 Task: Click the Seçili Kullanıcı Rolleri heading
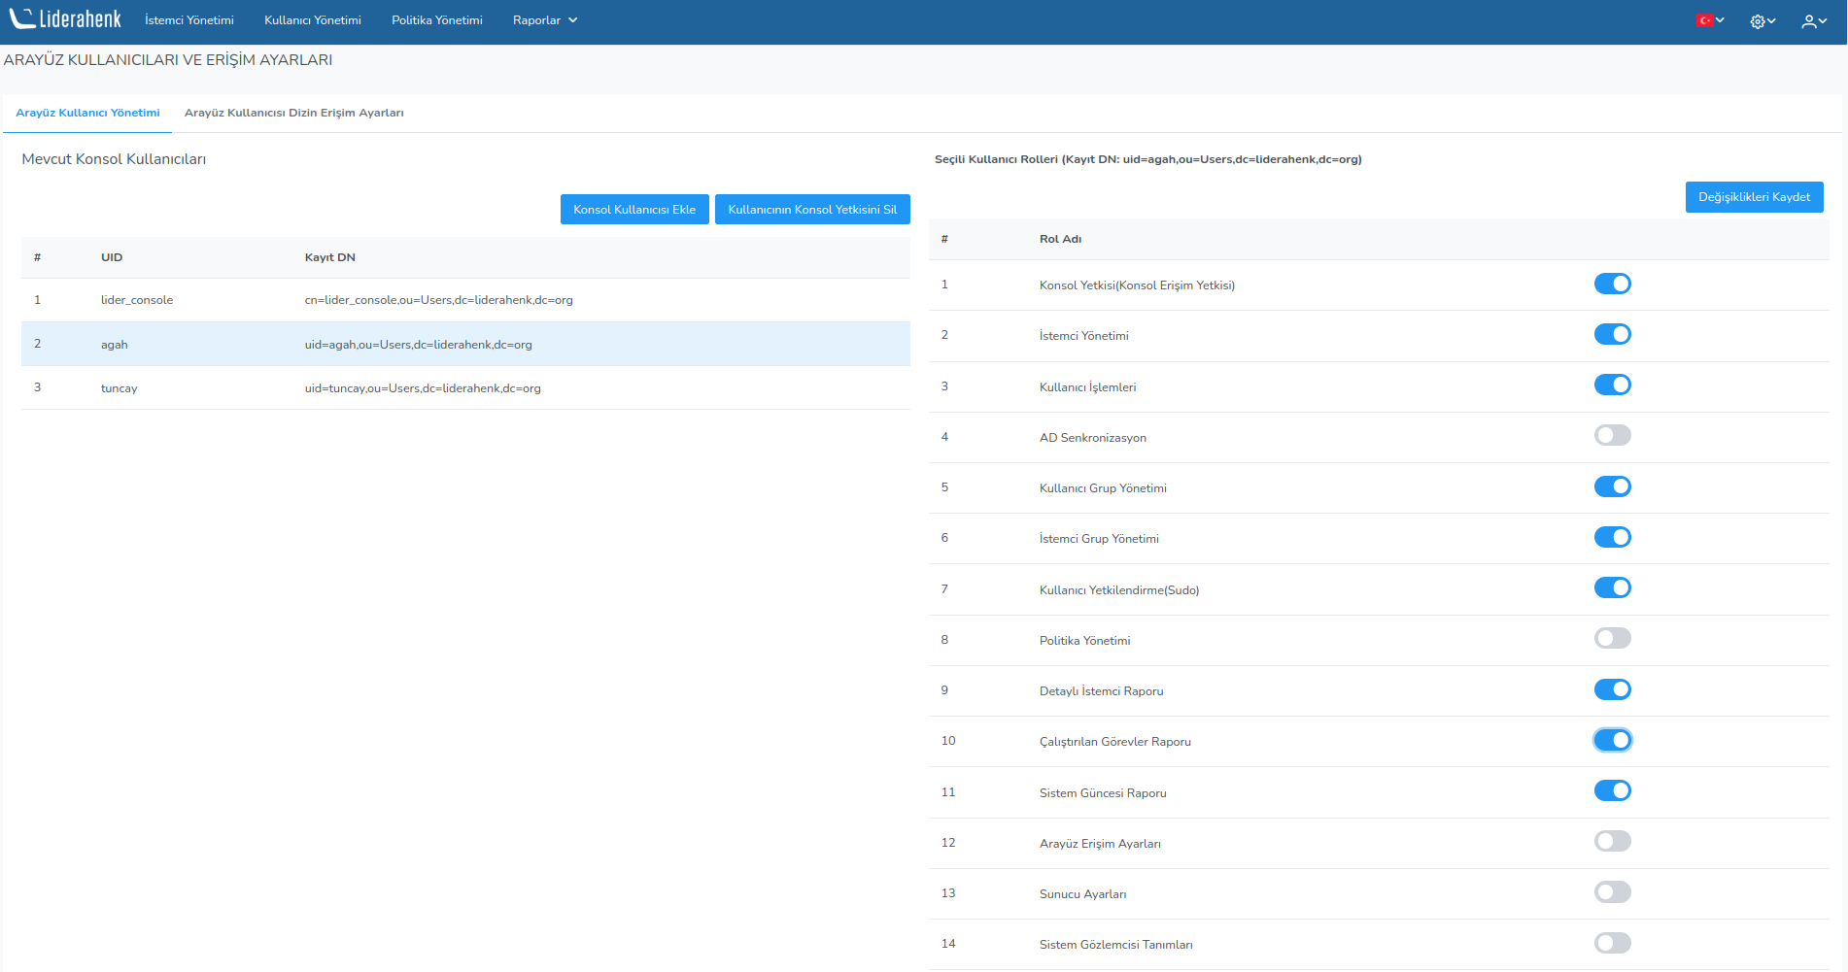(1147, 159)
